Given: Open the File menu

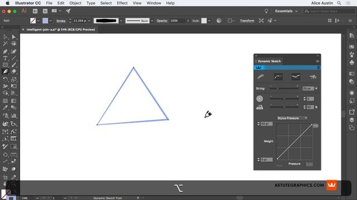Looking at the screenshot, I should (x=49, y=3).
